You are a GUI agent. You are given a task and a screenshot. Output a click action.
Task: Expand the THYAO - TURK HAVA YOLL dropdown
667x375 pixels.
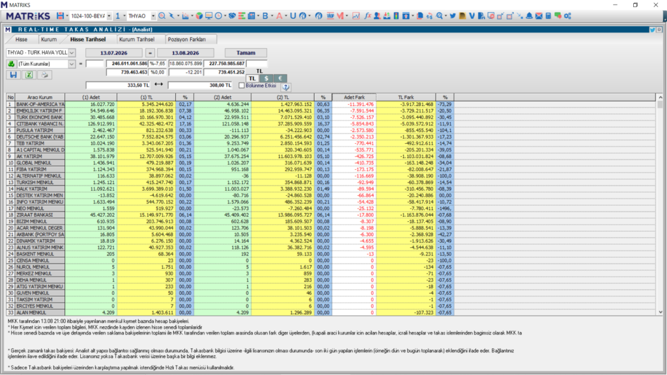tap(72, 53)
